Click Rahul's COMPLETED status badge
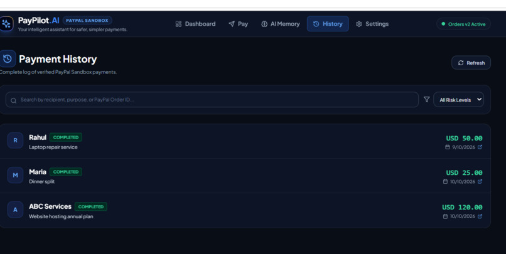 (x=66, y=137)
